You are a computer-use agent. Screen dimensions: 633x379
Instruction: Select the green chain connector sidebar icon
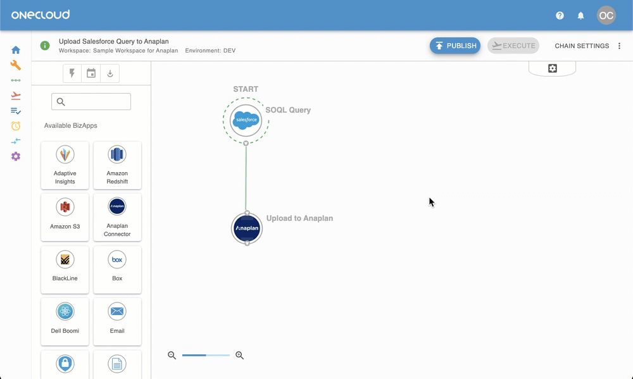16,80
